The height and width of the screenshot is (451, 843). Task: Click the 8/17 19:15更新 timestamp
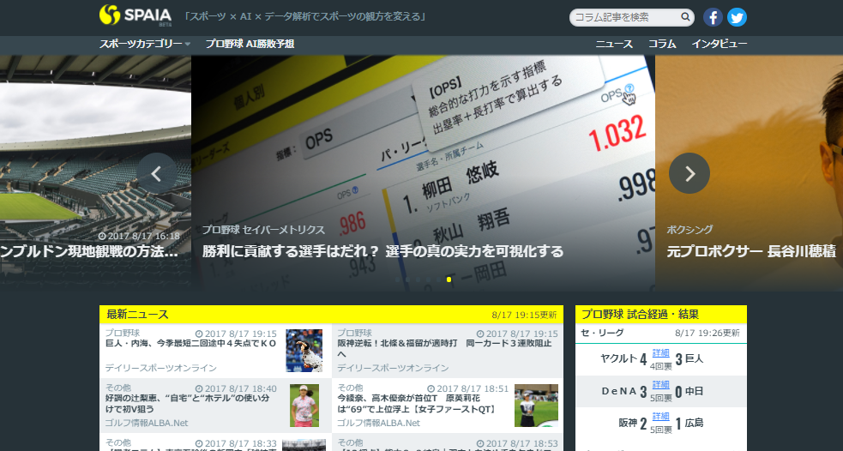524,315
